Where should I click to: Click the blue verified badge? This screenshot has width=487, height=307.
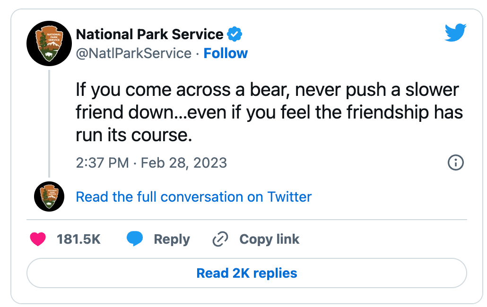(235, 34)
